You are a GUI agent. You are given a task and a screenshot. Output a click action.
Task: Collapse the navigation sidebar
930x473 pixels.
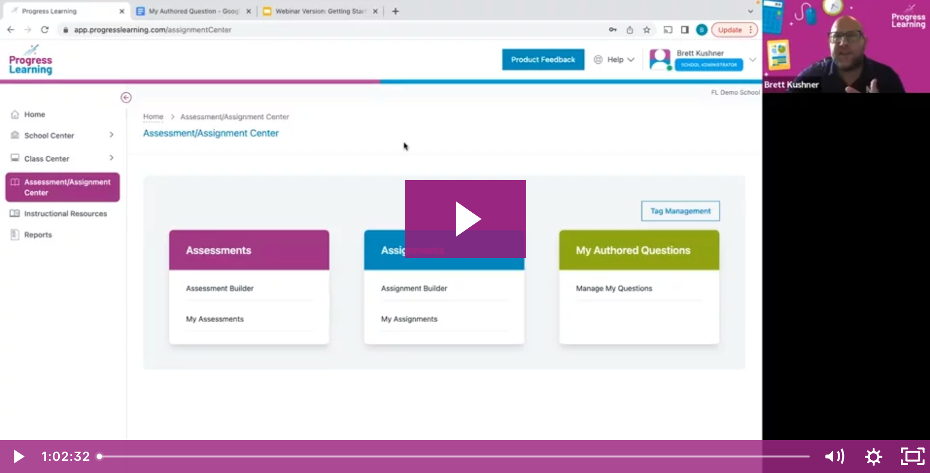125,97
